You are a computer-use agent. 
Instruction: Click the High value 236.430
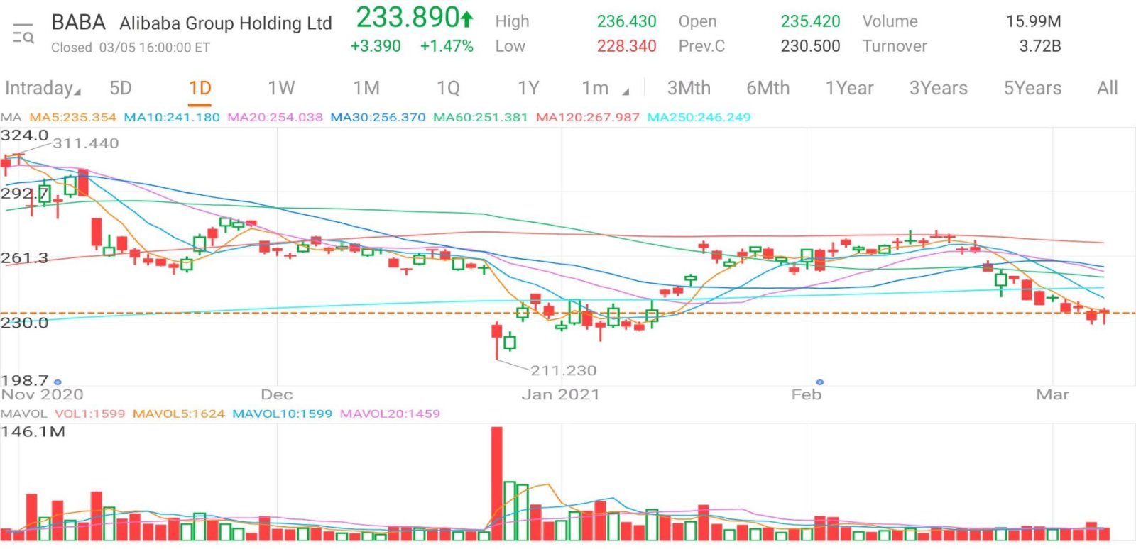(x=626, y=21)
